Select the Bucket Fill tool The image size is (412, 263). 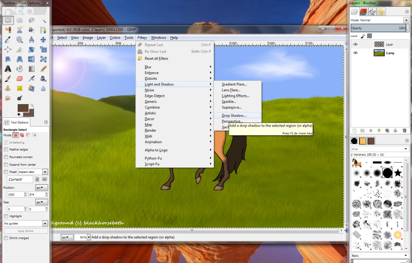click(20, 69)
